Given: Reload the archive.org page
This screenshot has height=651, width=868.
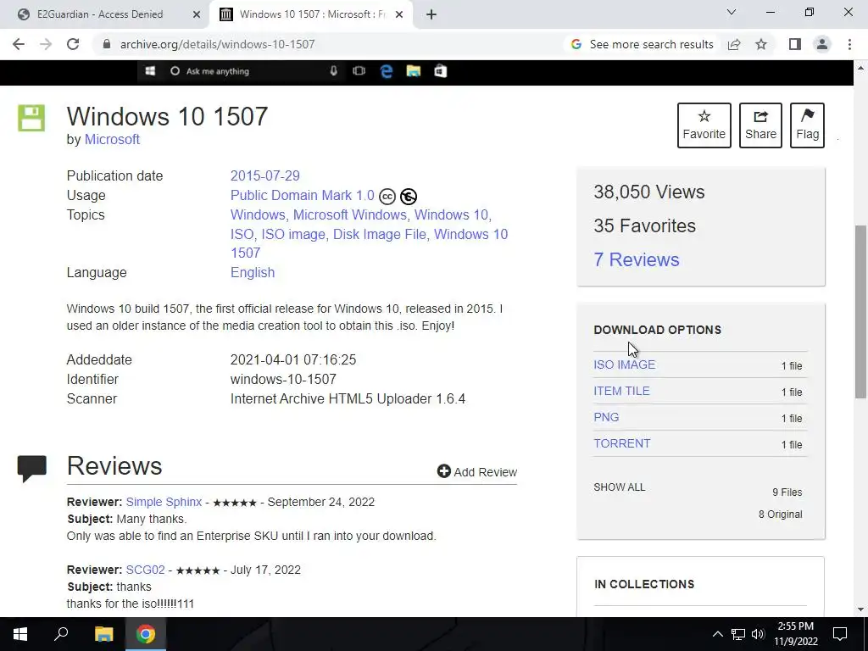Looking at the screenshot, I should click(x=73, y=44).
